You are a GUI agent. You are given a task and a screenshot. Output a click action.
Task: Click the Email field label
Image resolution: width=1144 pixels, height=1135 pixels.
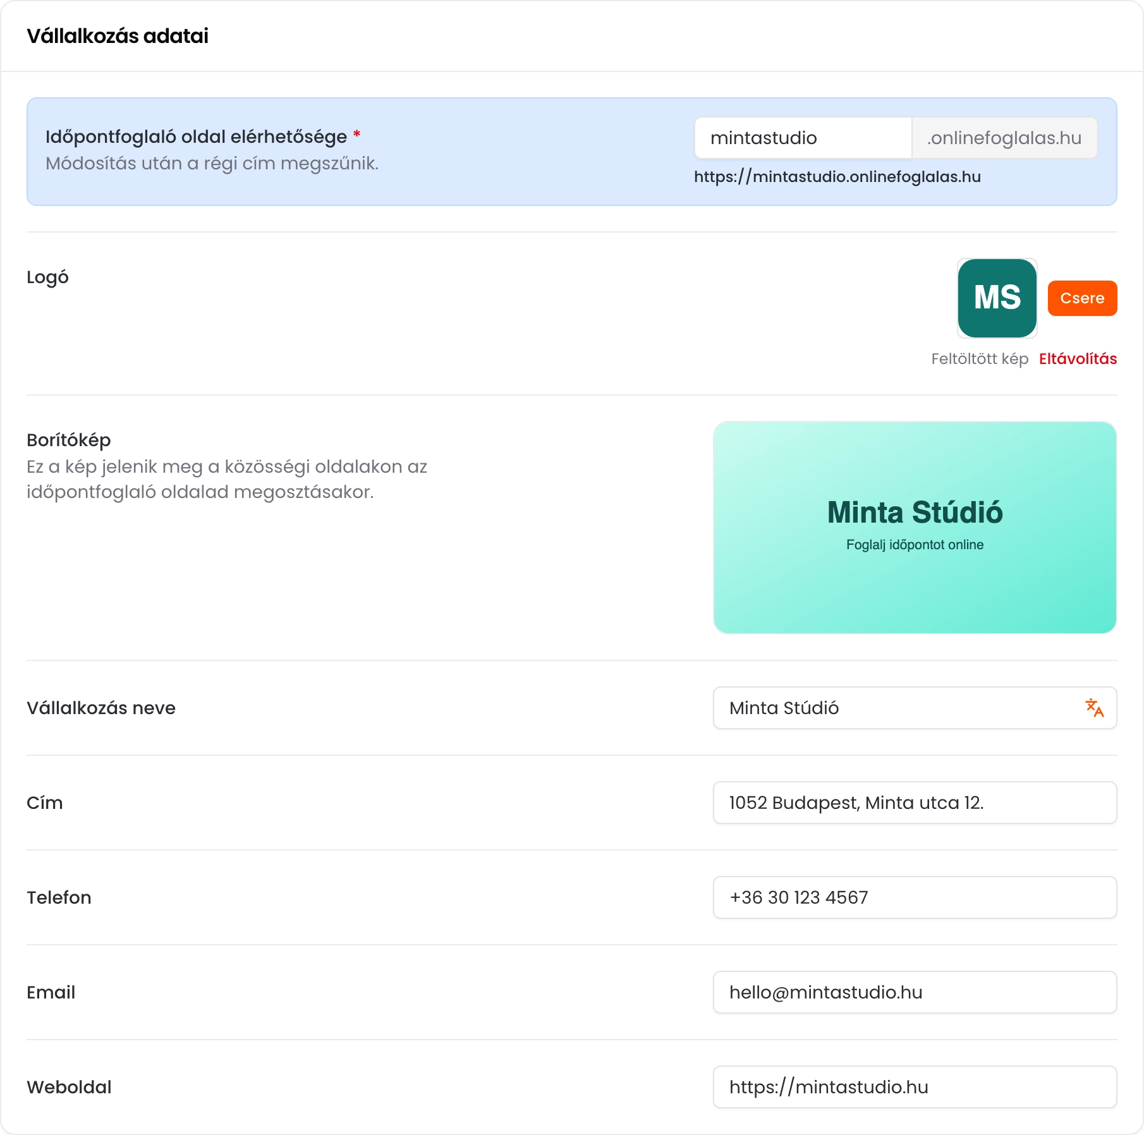point(51,992)
